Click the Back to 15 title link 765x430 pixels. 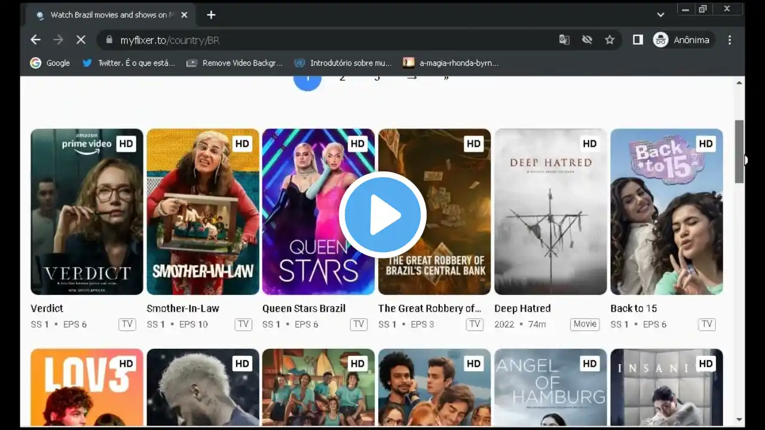tap(634, 308)
